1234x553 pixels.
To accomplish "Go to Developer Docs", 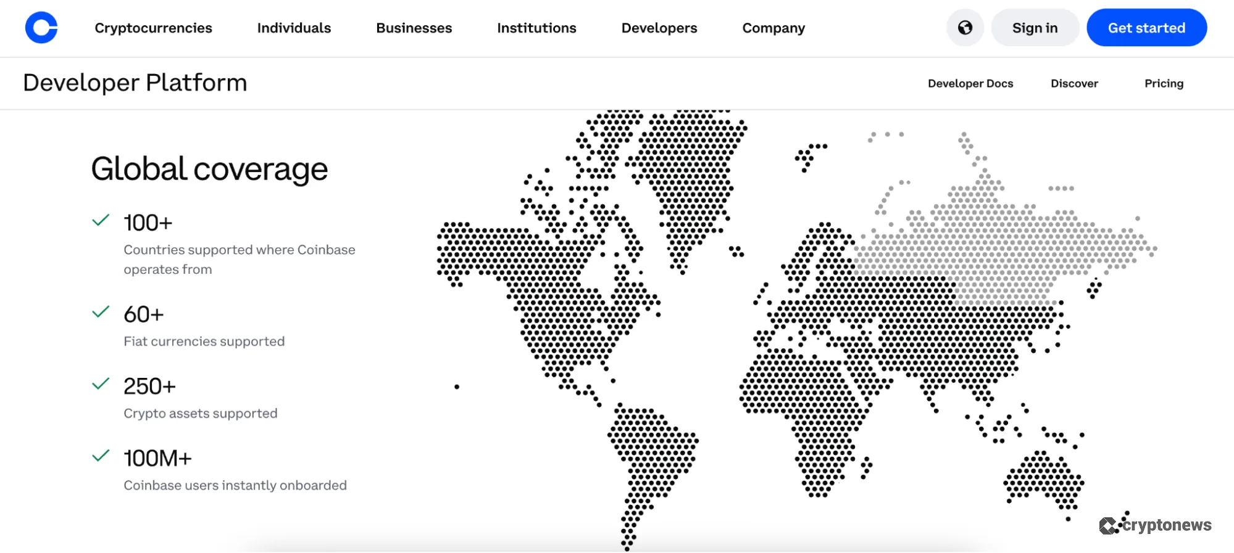I will [x=970, y=83].
